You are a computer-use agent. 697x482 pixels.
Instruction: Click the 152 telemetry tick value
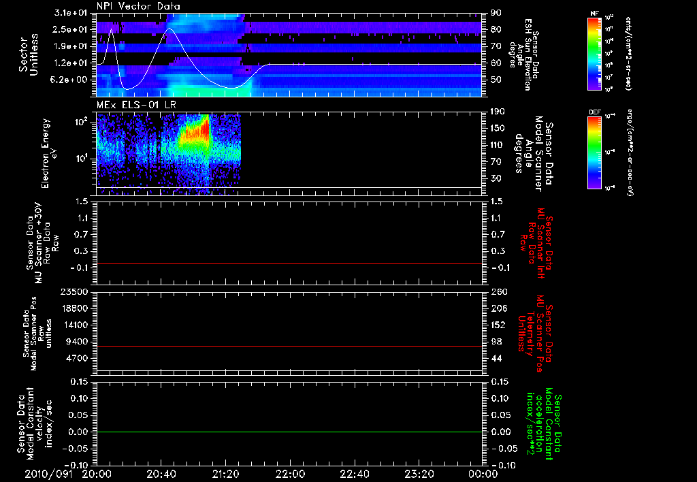click(498, 325)
